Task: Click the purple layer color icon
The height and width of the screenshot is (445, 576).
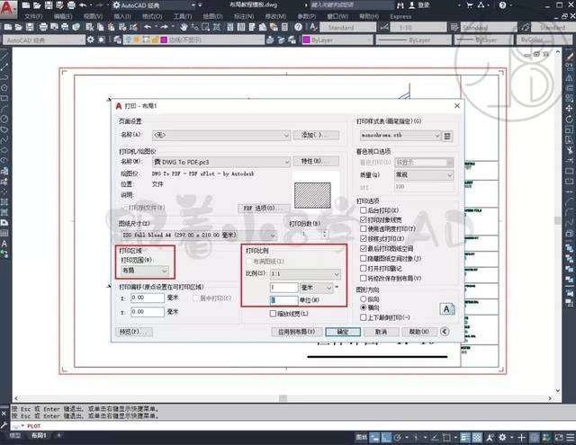Action: point(308,40)
